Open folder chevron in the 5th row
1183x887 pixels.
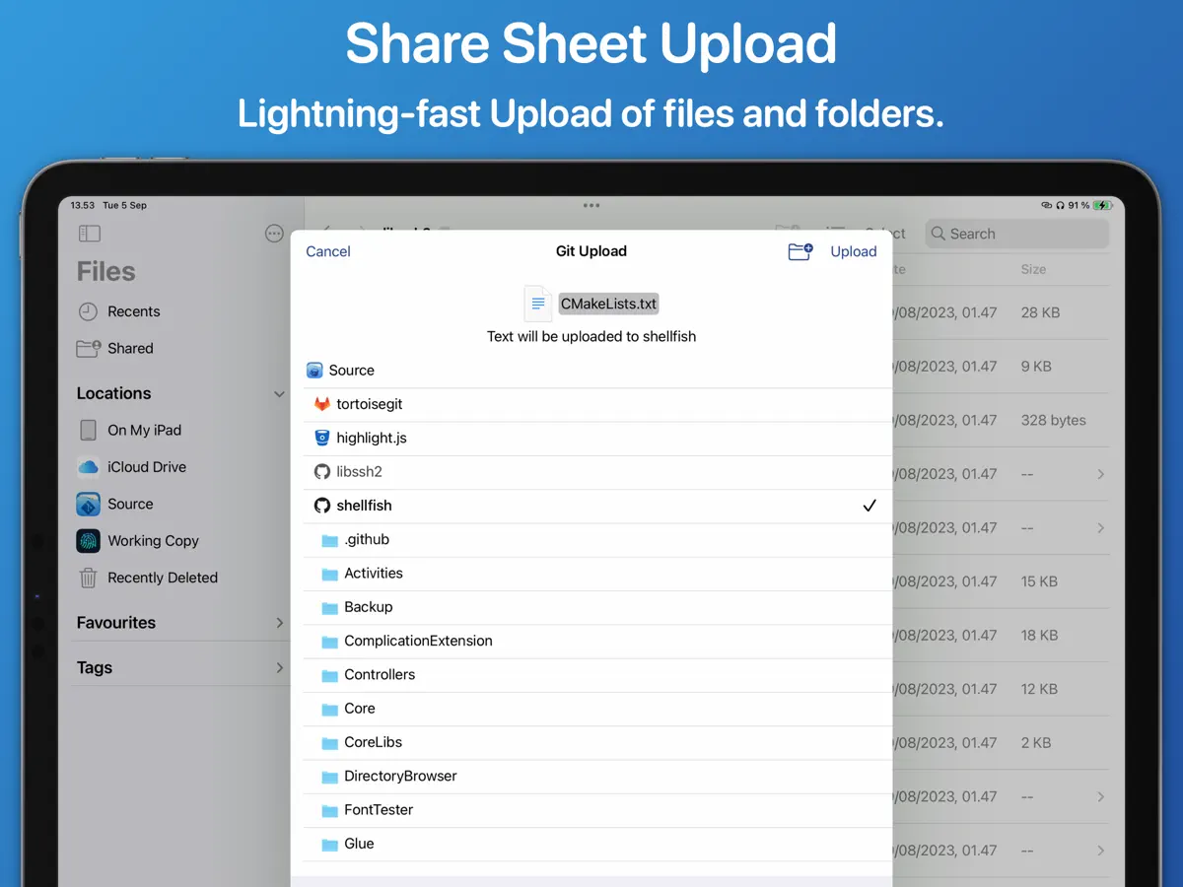pos(1101,528)
